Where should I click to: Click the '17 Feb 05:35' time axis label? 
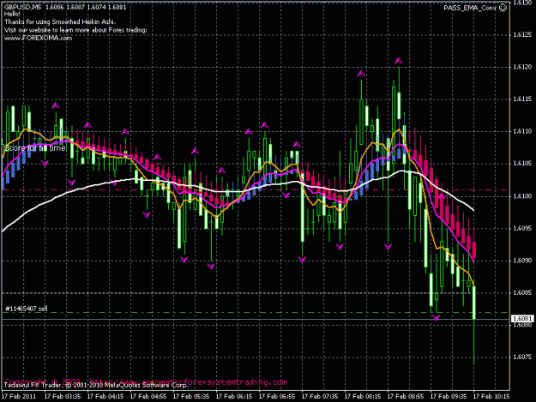pyautogui.click(x=191, y=397)
